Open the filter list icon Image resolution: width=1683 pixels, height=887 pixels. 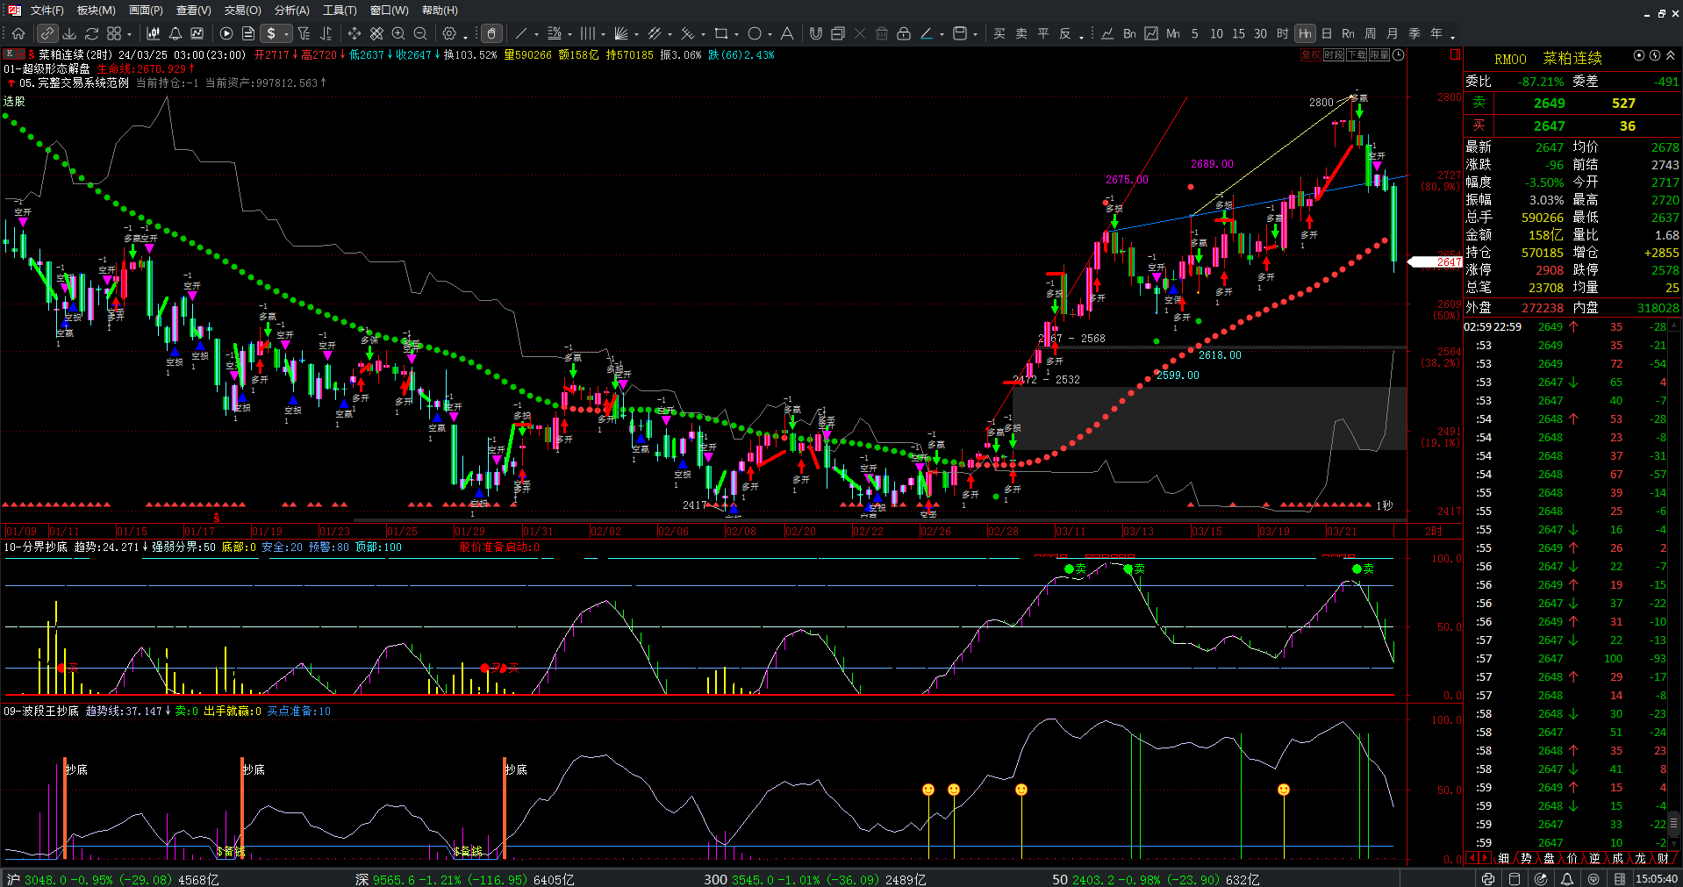tap(304, 33)
